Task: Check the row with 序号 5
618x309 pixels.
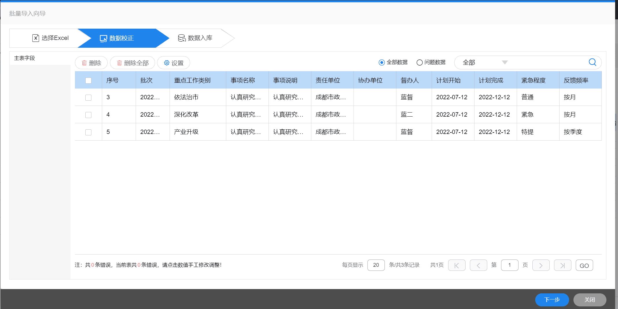Action: [88, 132]
